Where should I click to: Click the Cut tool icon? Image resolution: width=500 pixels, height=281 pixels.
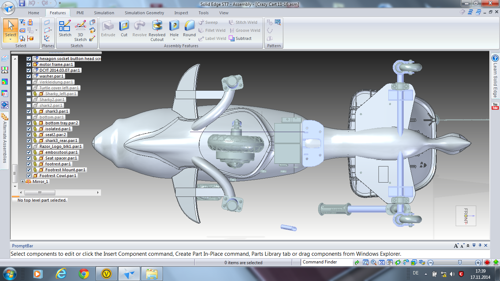pyautogui.click(x=124, y=29)
